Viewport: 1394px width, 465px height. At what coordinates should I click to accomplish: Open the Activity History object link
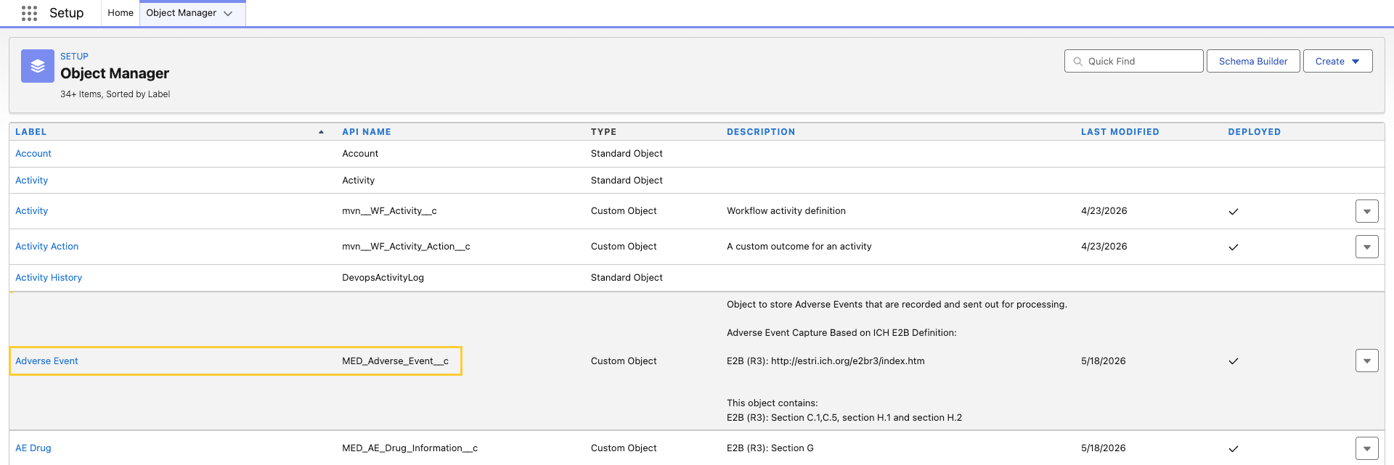[x=49, y=278]
